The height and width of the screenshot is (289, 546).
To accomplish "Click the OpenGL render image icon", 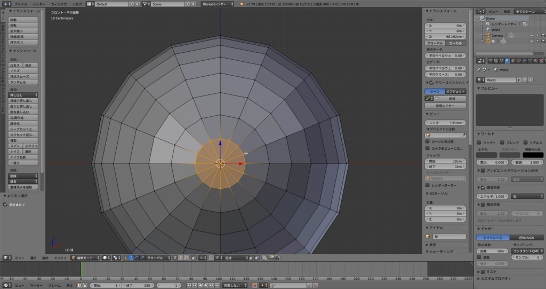I will tap(271, 258).
